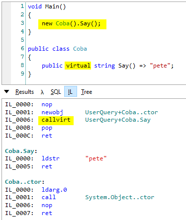This screenshot has height=220, width=186.
Task: Click the 'ldarg.0' instruction
Action: (54, 190)
